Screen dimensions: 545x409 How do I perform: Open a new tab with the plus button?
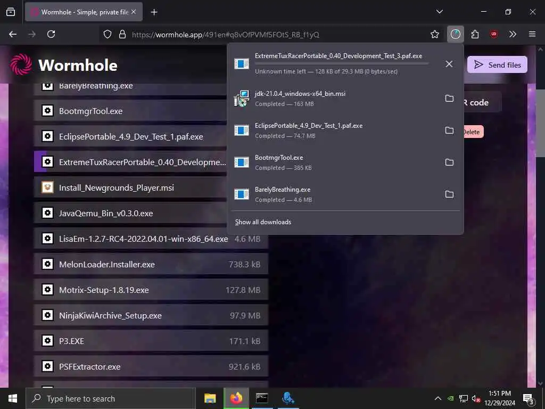tap(154, 12)
